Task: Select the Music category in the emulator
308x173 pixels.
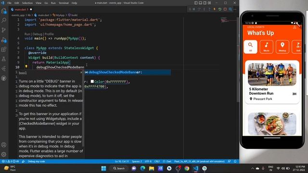Action: 266,47
